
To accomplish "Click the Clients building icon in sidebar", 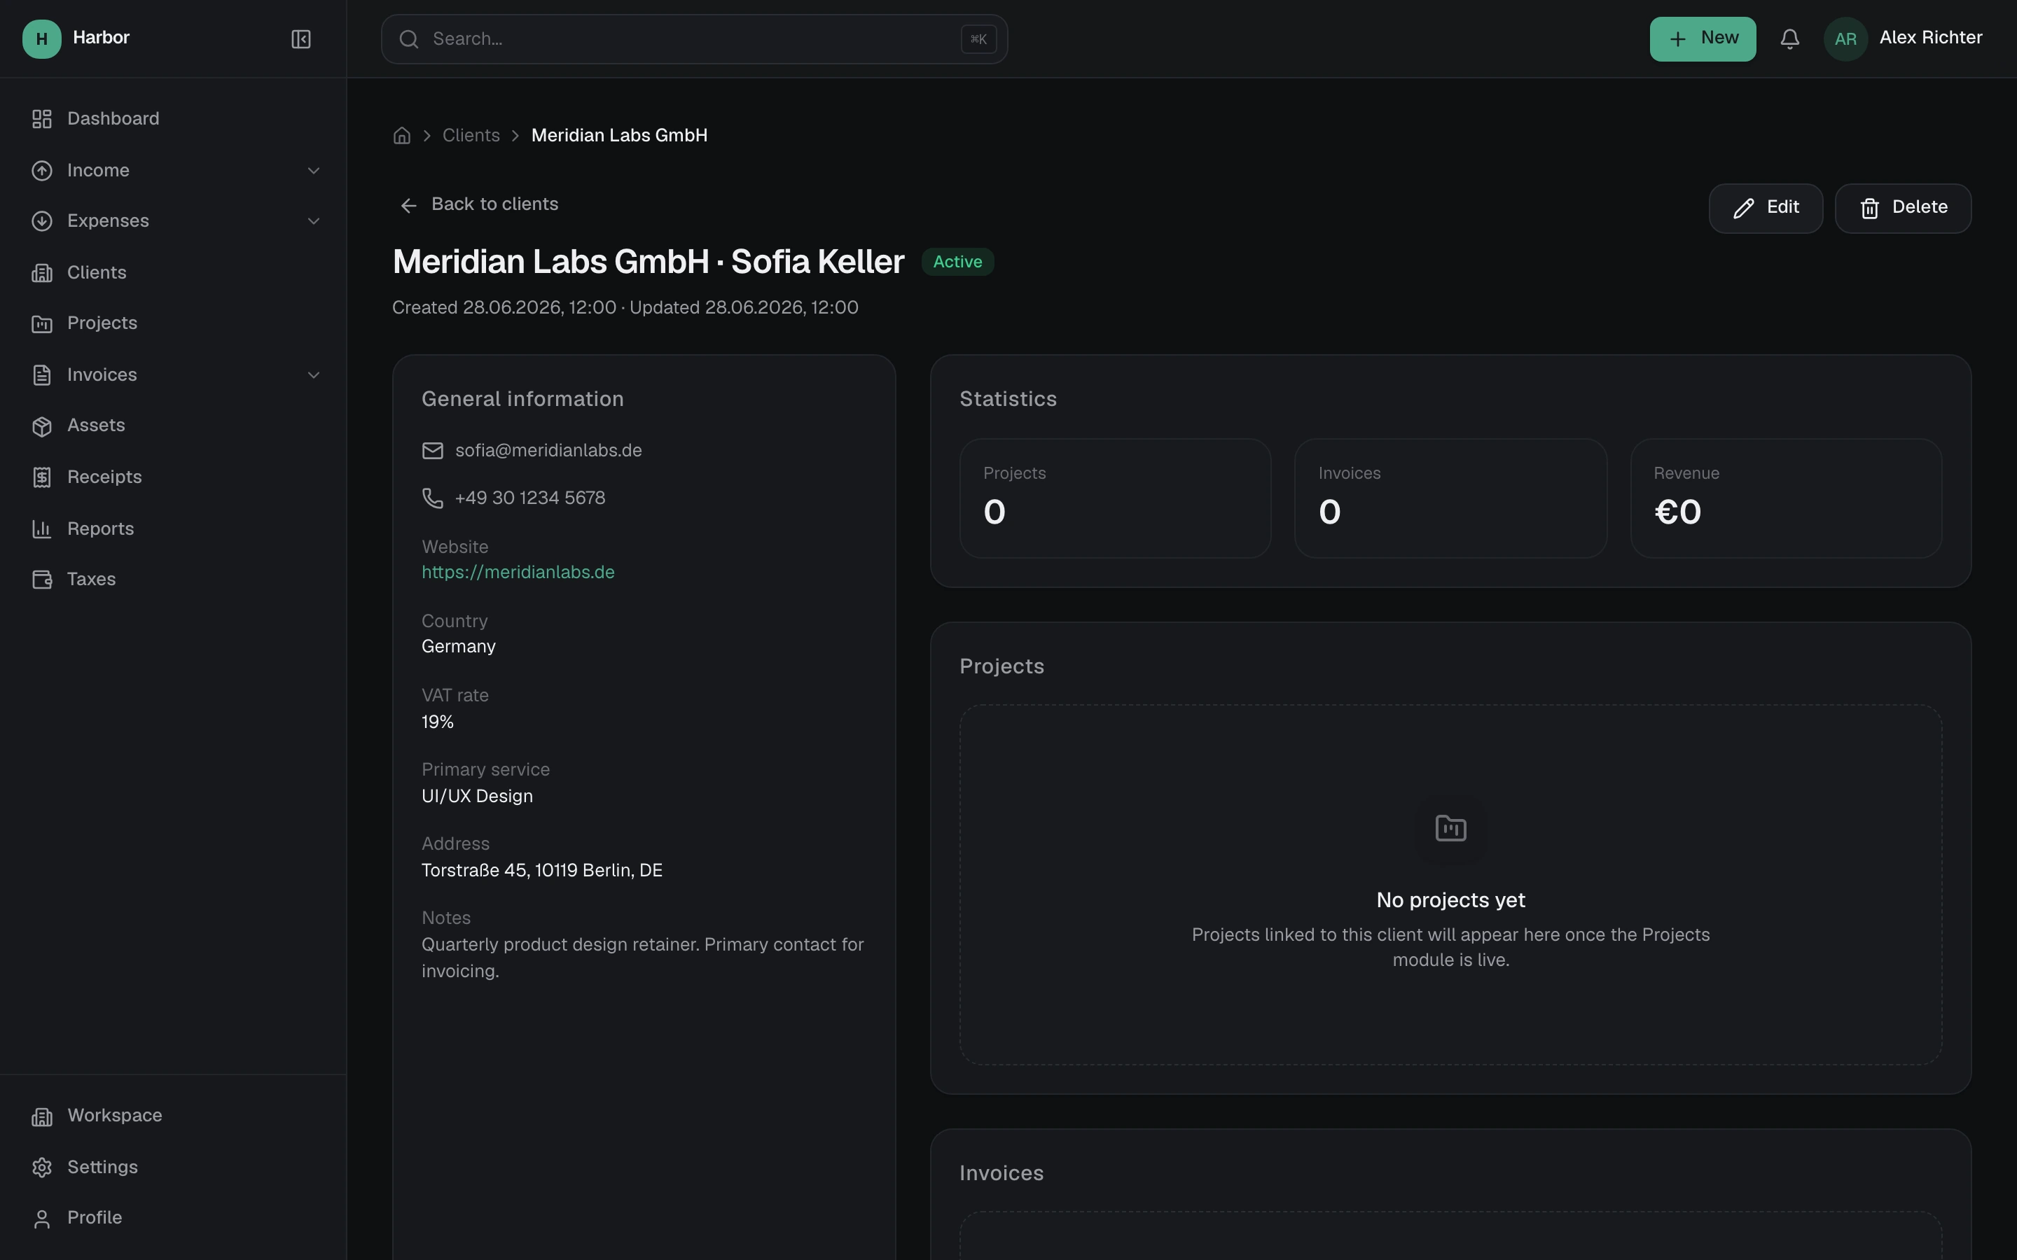I will [42, 273].
